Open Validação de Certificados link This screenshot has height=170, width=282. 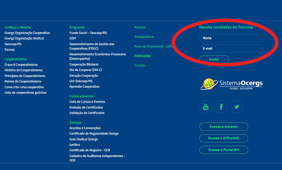(87, 113)
